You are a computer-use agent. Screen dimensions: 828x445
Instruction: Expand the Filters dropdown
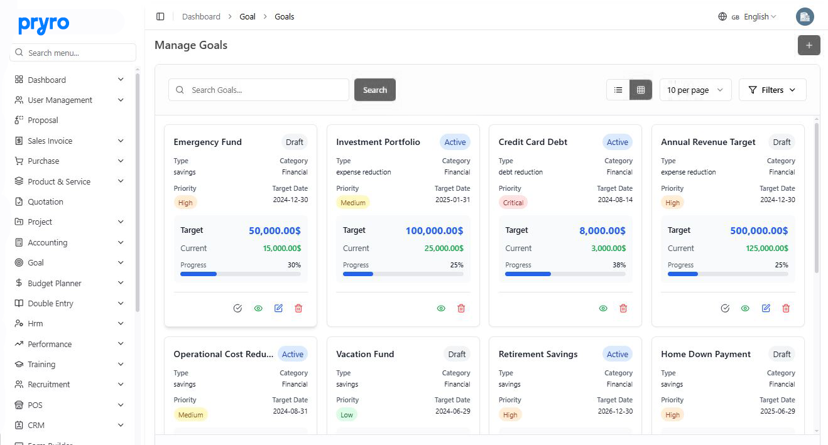pos(772,90)
